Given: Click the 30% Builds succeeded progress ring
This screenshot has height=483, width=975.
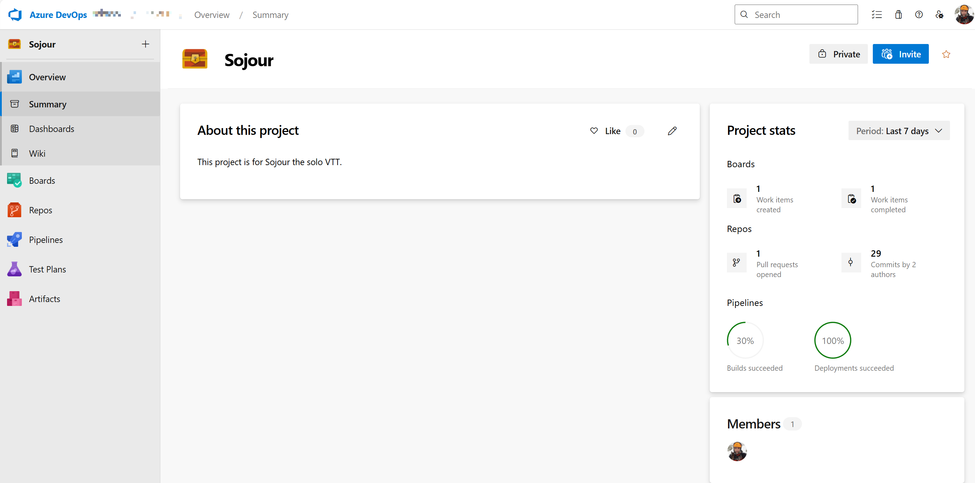Looking at the screenshot, I should [745, 340].
